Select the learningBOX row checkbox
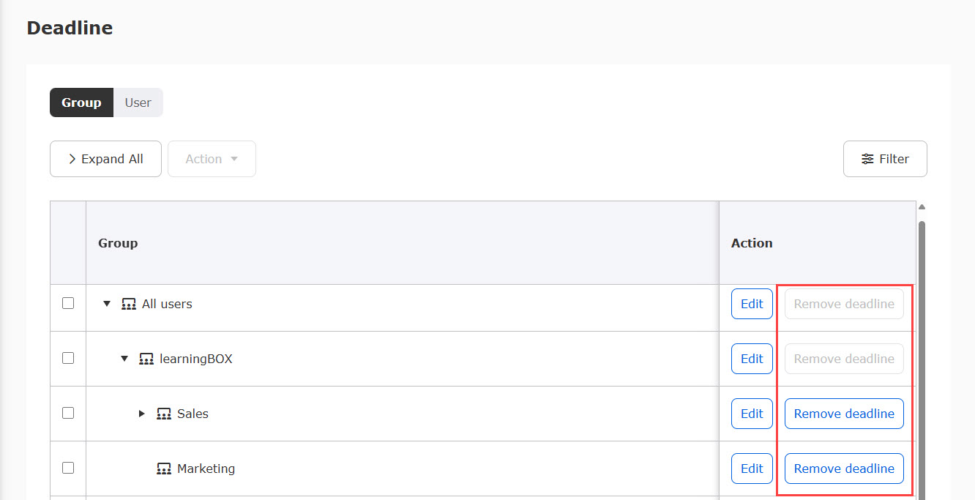The width and height of the screenshot is (975, 500). click(68, 358)
